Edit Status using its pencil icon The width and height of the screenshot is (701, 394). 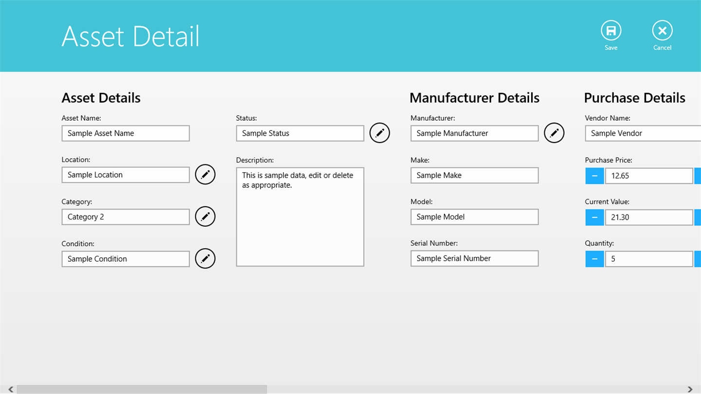[x=380, y=133]
